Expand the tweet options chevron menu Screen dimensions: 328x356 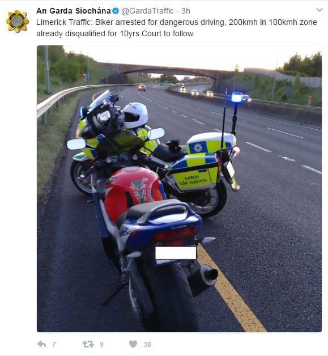(320, 10)
